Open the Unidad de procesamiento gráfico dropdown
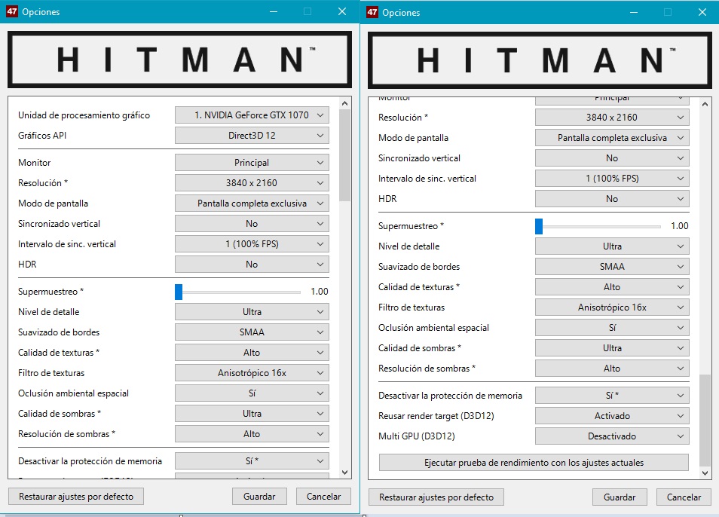Screen dimensions: 719x517 (252, 115)
